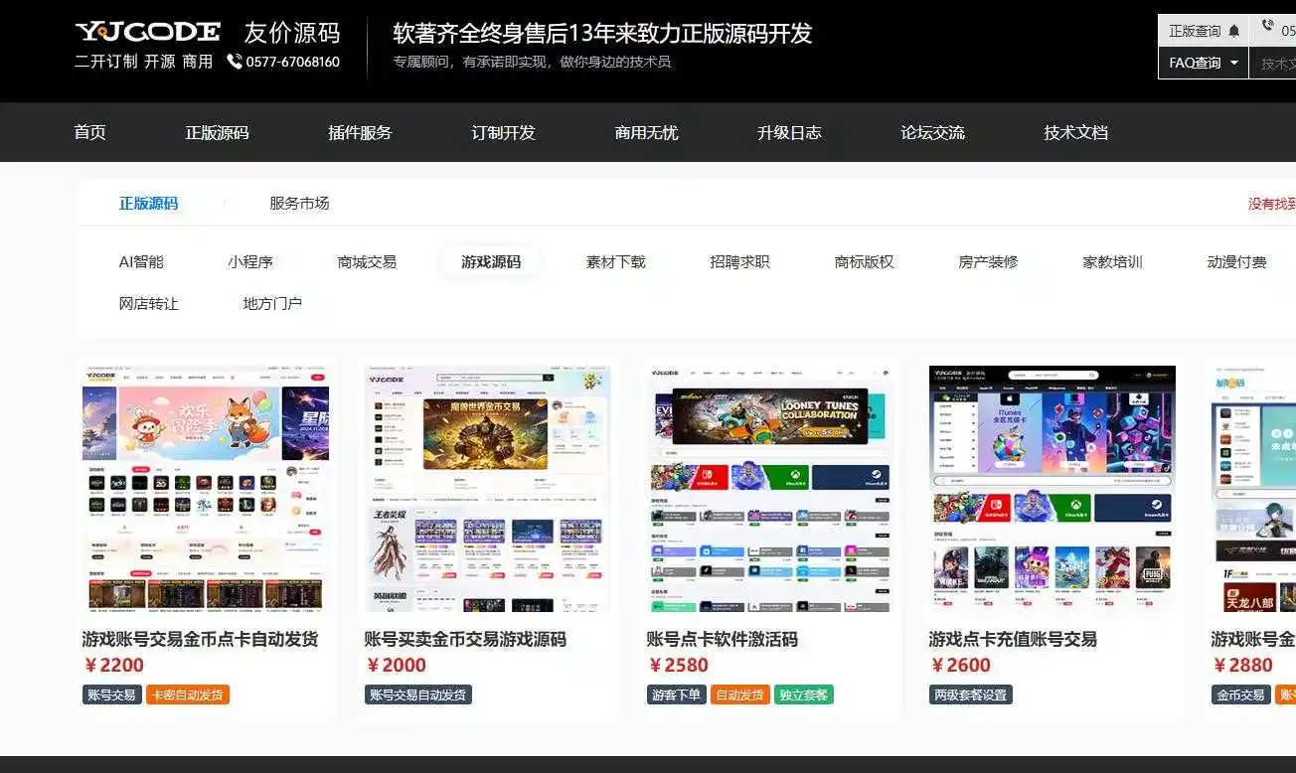The width and height of the screenshot is (1296, 773).
Task: Open the 游戏账号交易金币点卡自动发货 preview thumbnail
Action: (x=206, y=488)
